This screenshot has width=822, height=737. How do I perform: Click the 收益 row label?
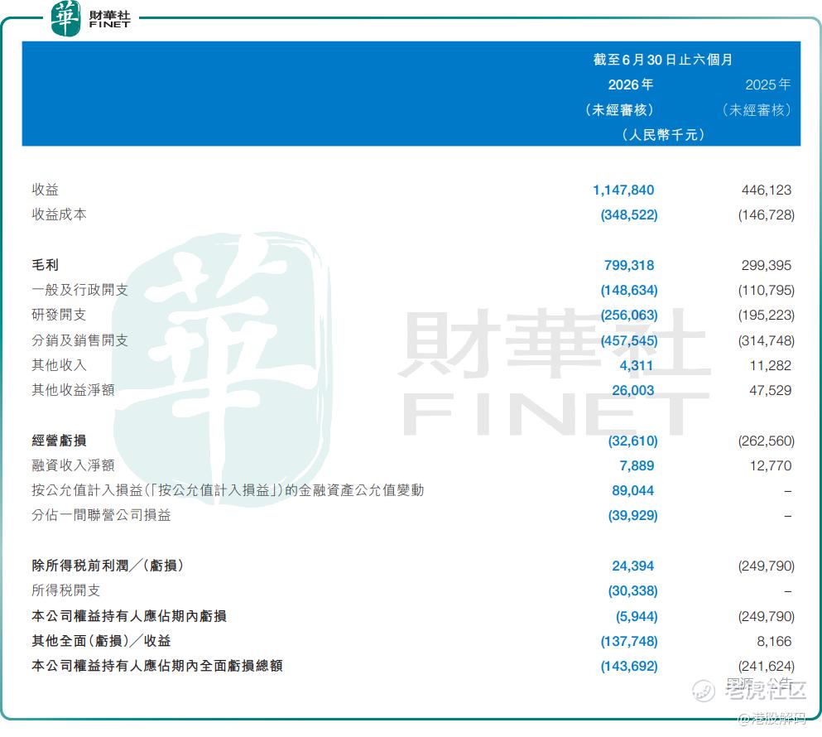point(45,190)
